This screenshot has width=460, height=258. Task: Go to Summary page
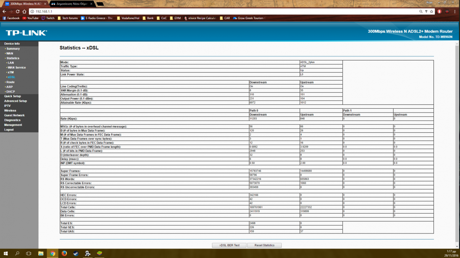[13, 49]
